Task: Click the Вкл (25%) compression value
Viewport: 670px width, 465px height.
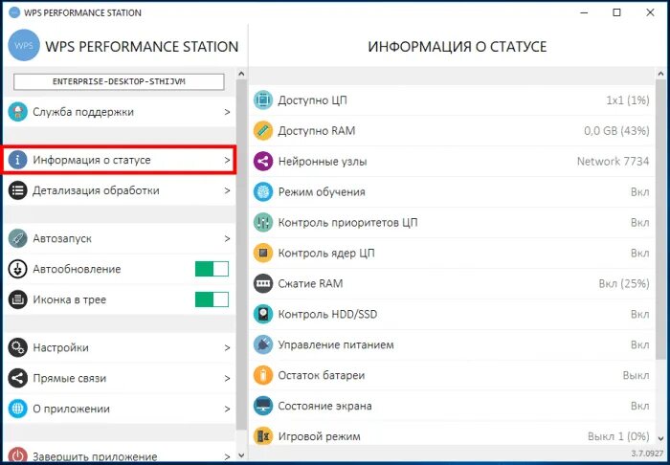Action: point(624,283)
